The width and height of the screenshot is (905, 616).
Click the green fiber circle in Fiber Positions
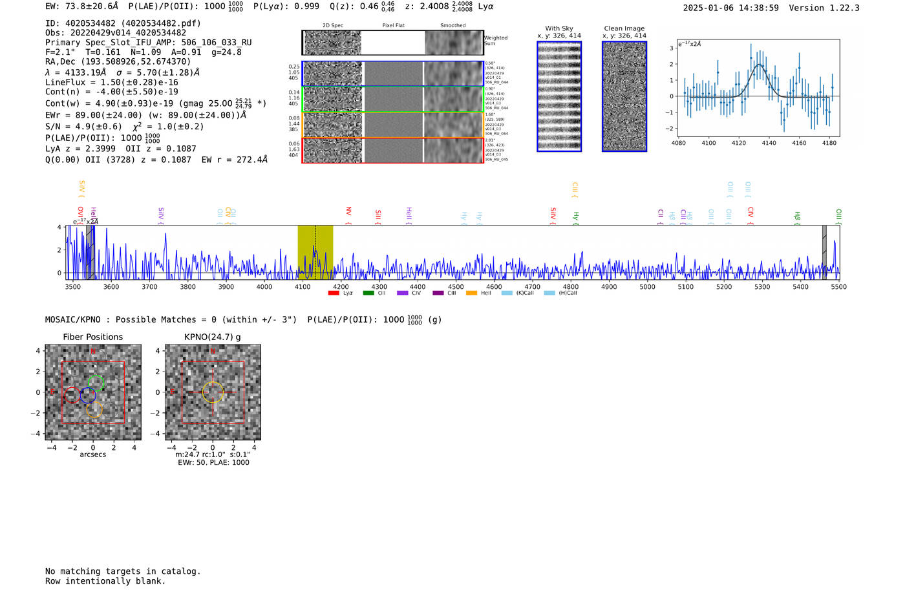pyautogui.click(x=96, y=383)
